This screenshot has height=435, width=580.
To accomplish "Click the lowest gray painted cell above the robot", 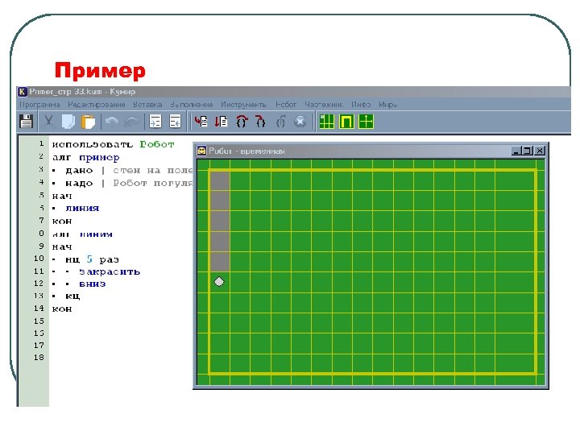I will [220, 262].
